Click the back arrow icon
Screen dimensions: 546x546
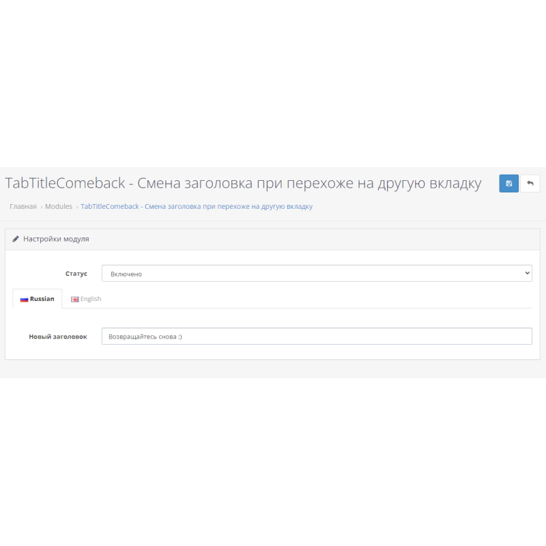530,183
